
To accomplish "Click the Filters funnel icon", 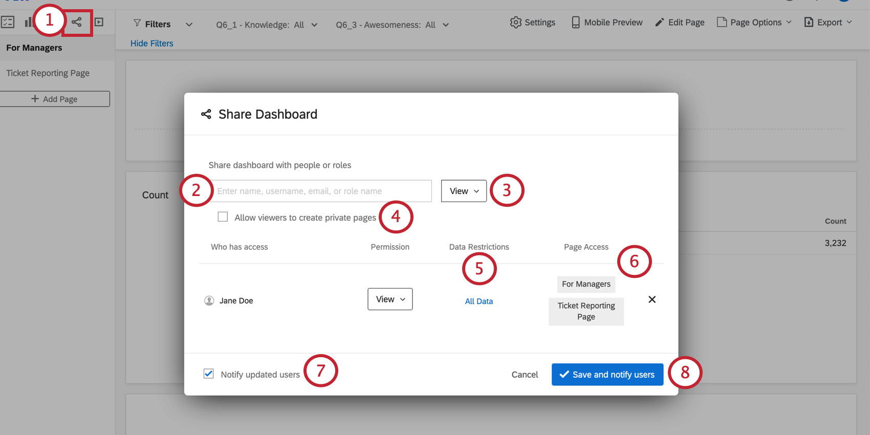I will click(137, 24).
